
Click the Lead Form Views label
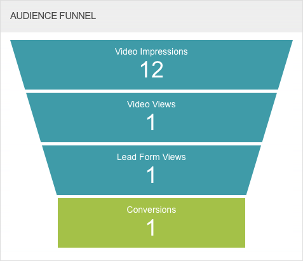(151, 157)
